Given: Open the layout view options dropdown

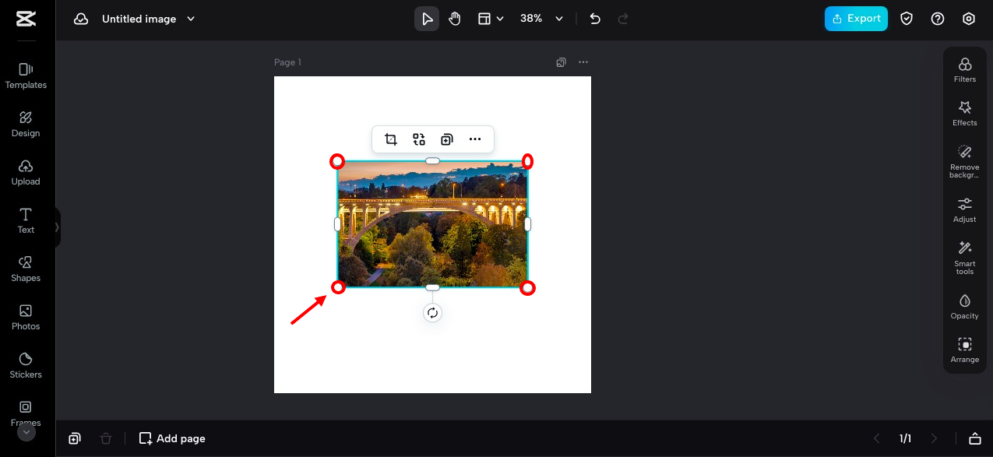Looking at the screenshot, I should click(x=491, y=19).
